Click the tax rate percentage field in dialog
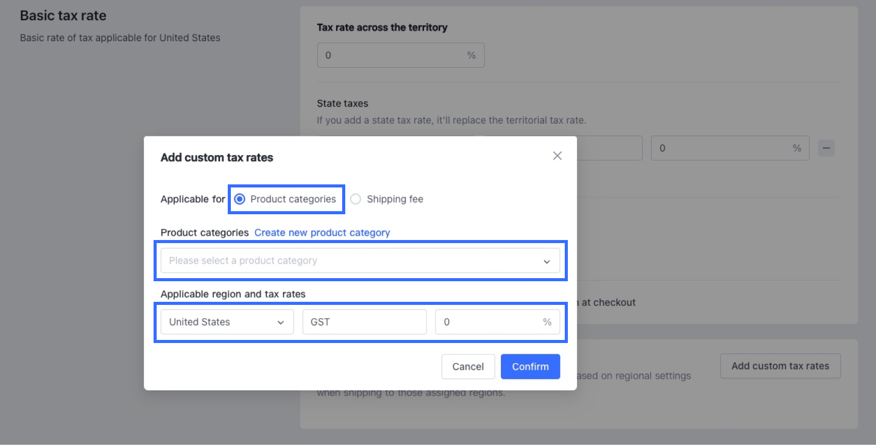This screenshot has width=876, height=445. [x=497, y=322]
